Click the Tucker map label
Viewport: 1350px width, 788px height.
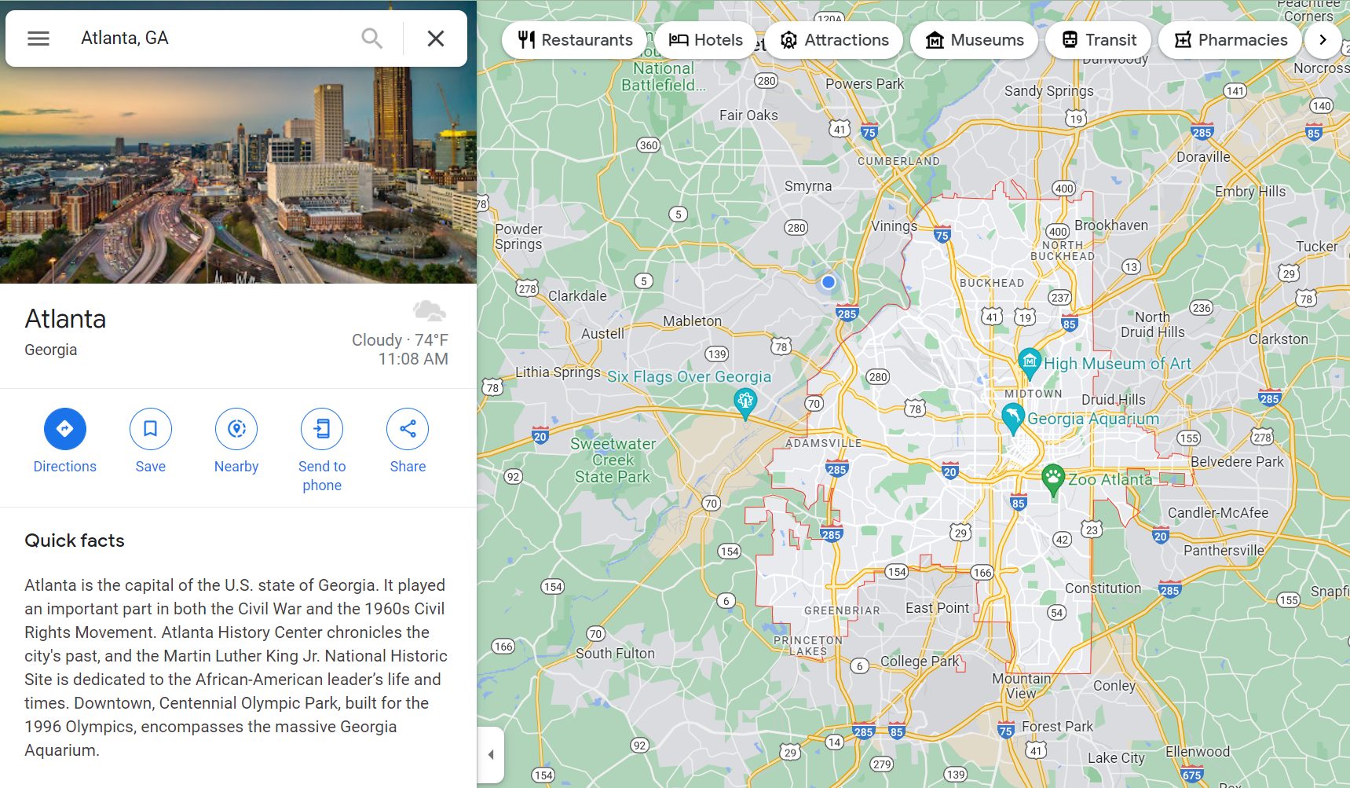pyautogui.click(x=1317, y=246)
